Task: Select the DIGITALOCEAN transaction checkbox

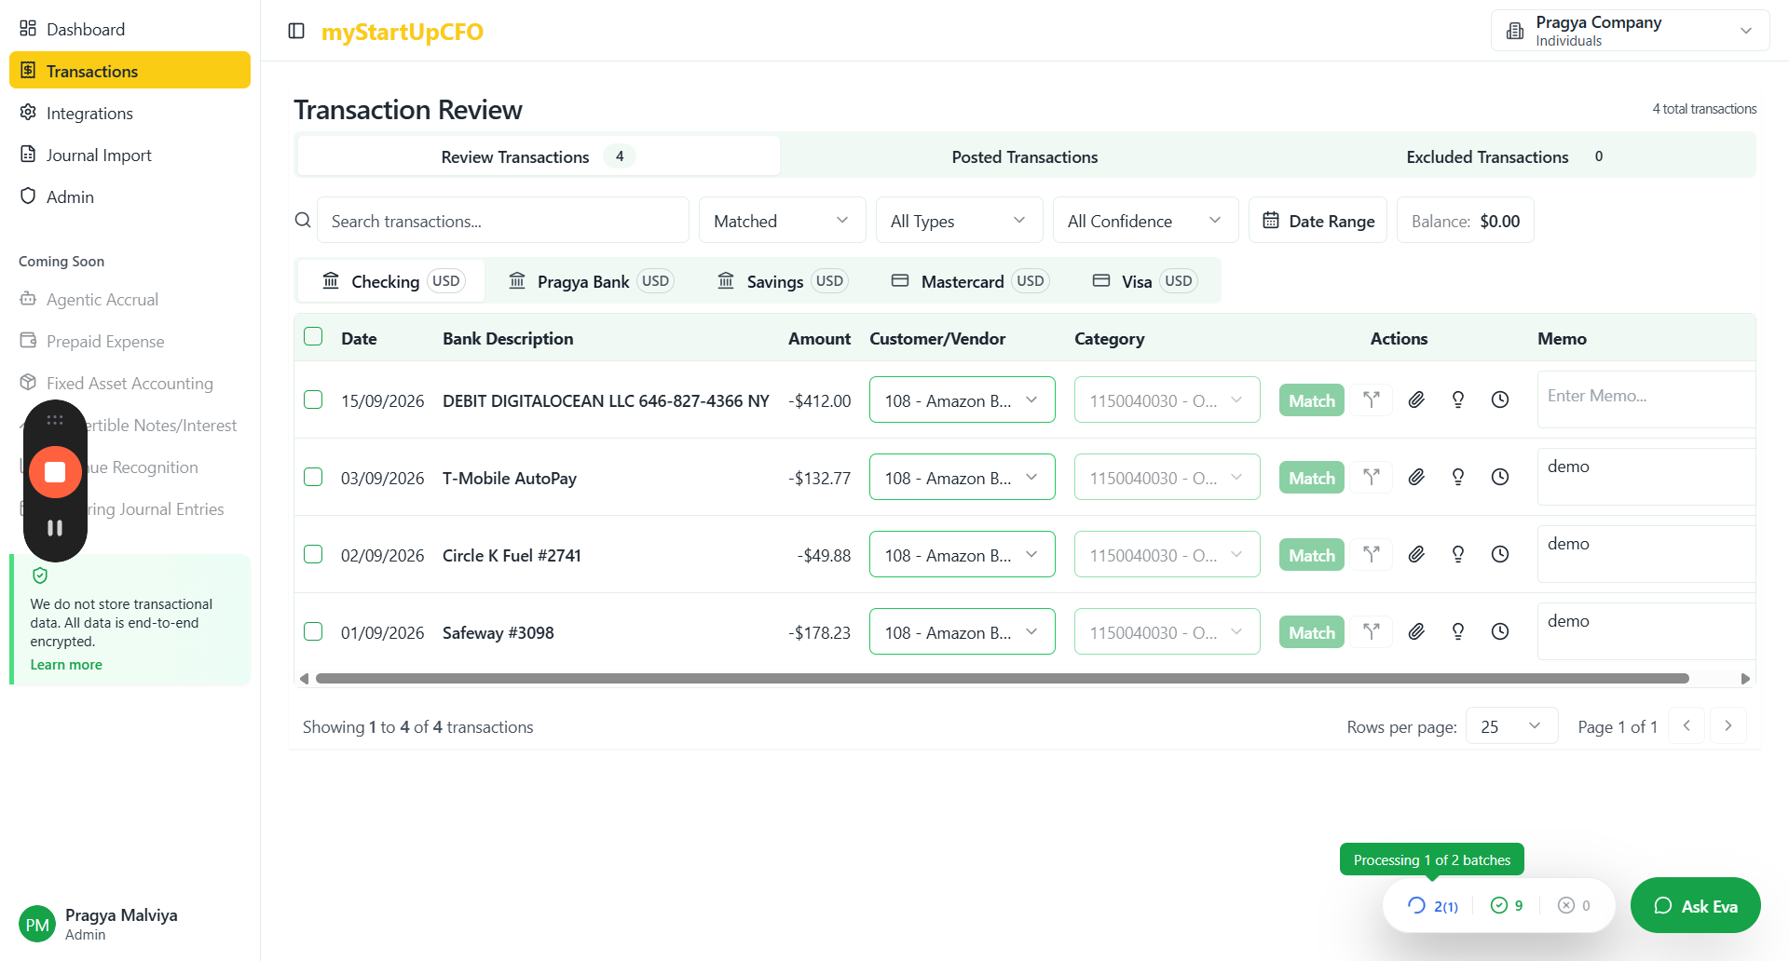Action: 313,399
